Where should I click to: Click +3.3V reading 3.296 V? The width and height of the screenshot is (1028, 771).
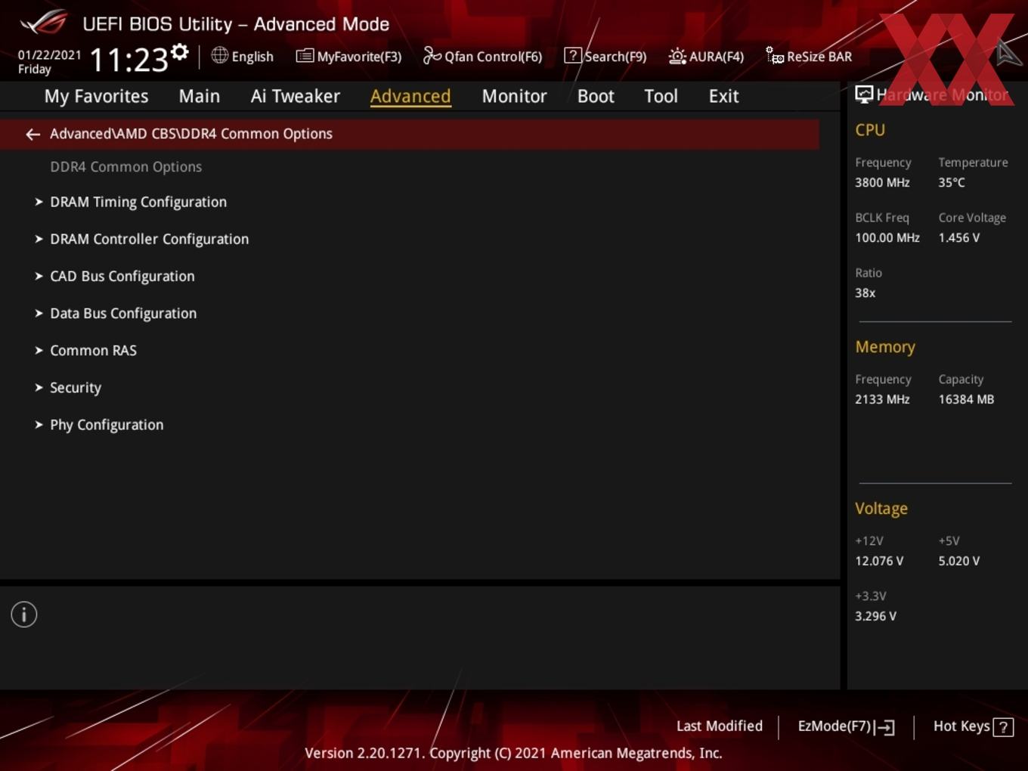pyautogui.click(x=875, y=617)
